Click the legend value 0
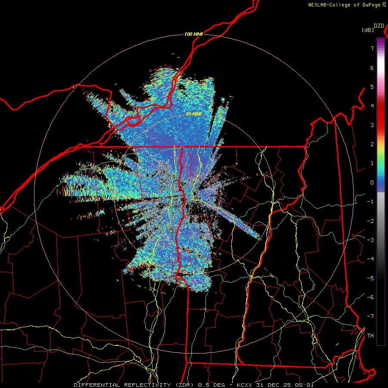The image size is (388, 388). tap(372, 183)
